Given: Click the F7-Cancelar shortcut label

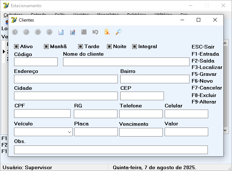Looking at the screenshot, I should [x=207, y=88].
